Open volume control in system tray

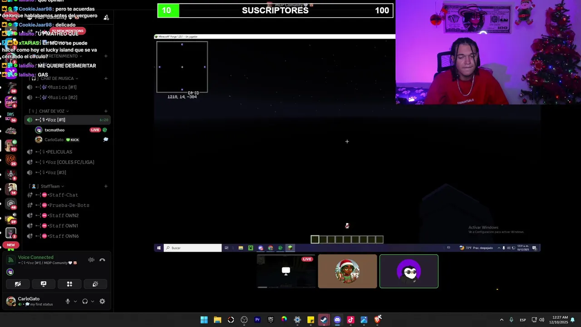pos(542,320)
